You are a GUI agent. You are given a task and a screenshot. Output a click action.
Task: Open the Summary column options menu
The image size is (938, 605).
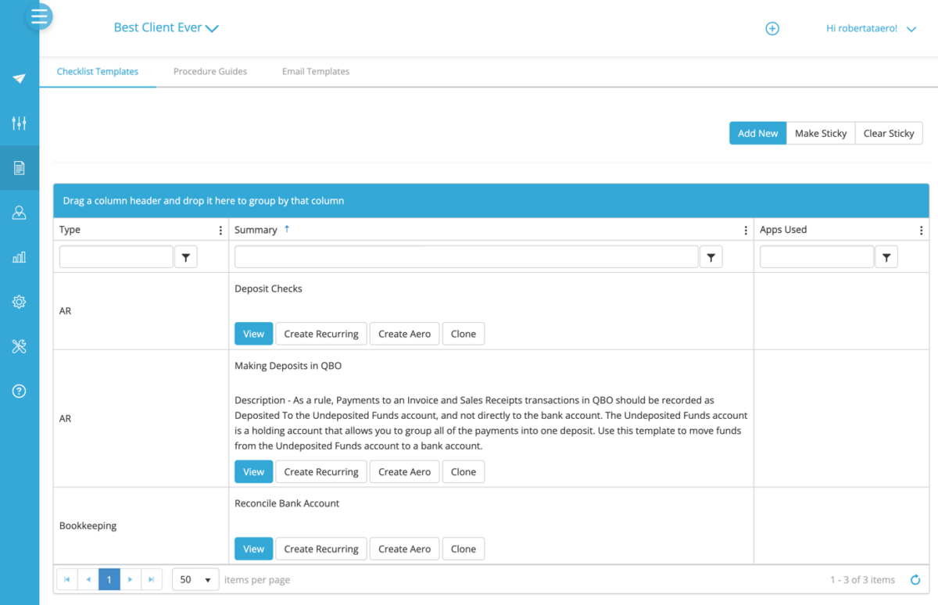(x=745, y=229)
